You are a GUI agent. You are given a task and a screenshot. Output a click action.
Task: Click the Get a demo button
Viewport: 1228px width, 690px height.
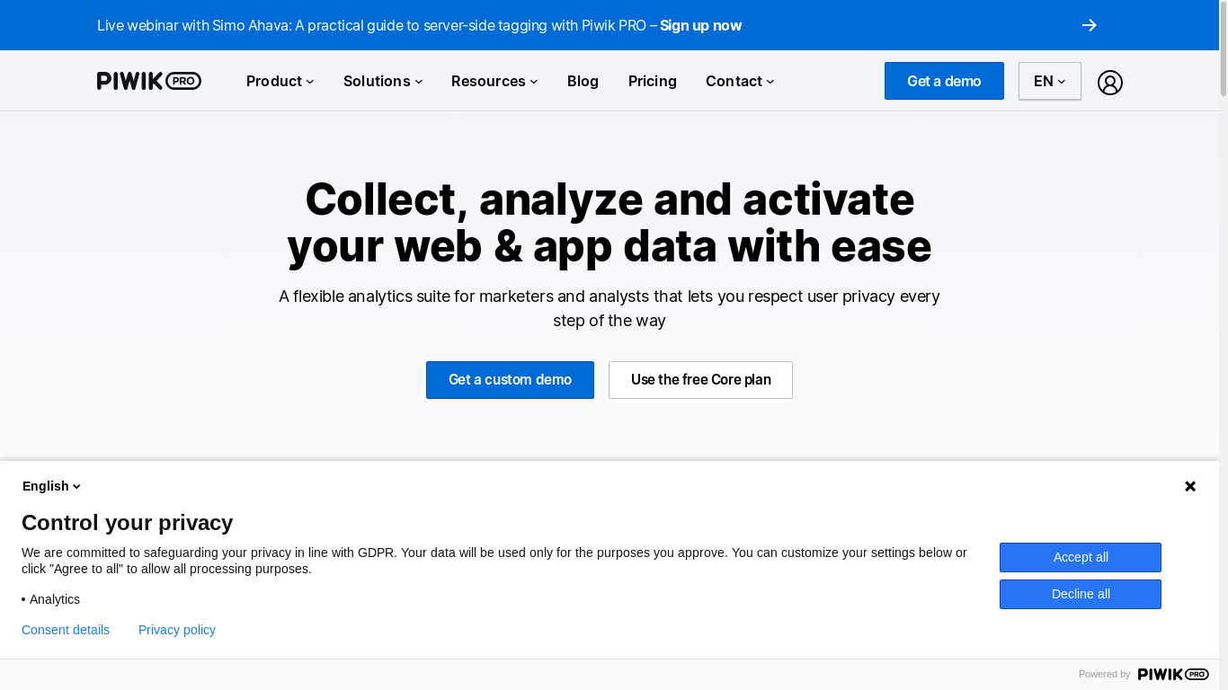coord(944,81)
